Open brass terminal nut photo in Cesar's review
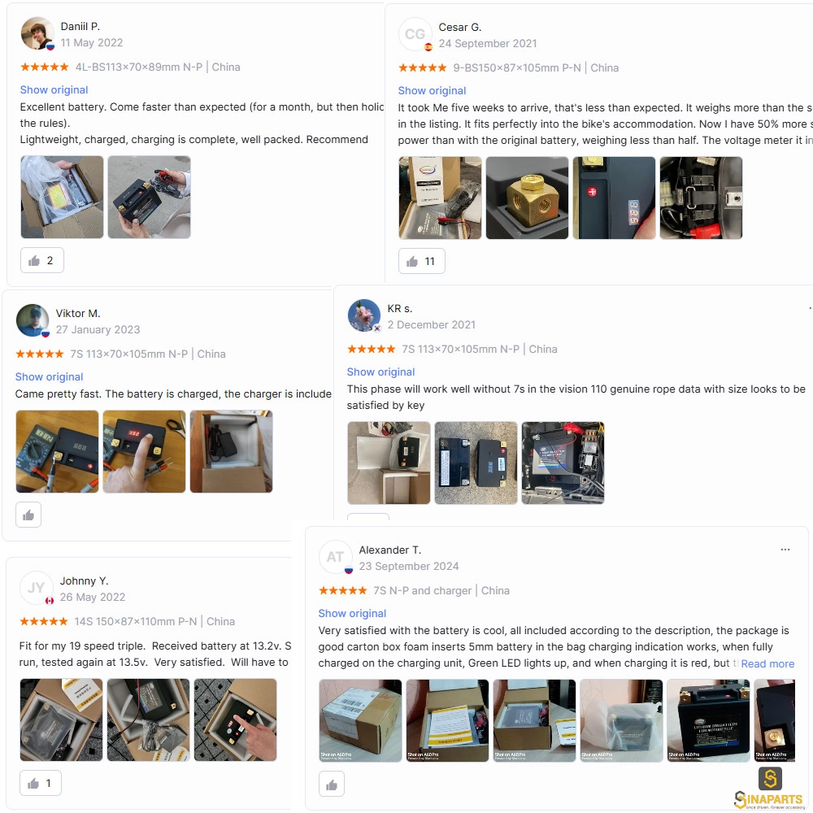The image size is (813, 813). 528,198
